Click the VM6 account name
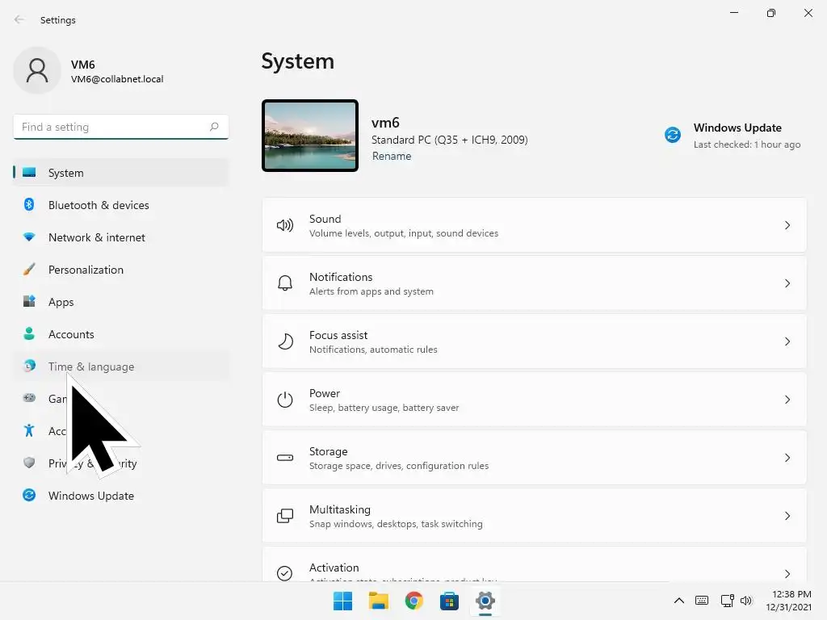The width and height of the screenshot is (827, 620). coord(83,65)
